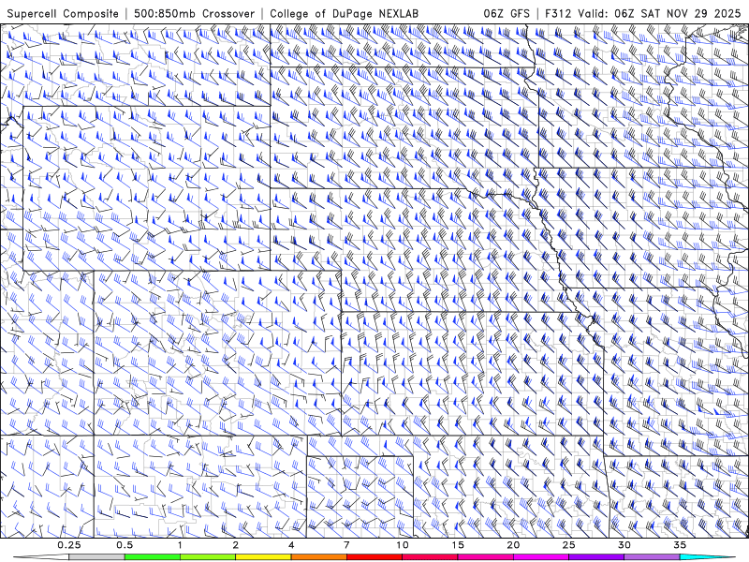The width and height of the screenshot is (749, 562).
Task: Click the legend value 35
Action: coord(680,545)
